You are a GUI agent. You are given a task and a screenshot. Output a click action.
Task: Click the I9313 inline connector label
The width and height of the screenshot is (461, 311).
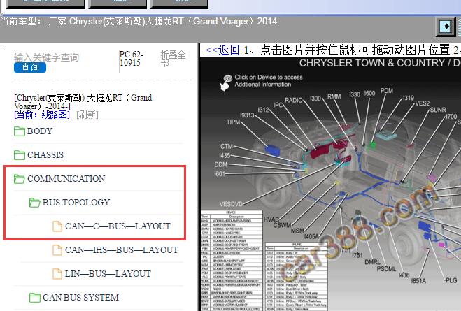tap(247, 115)
